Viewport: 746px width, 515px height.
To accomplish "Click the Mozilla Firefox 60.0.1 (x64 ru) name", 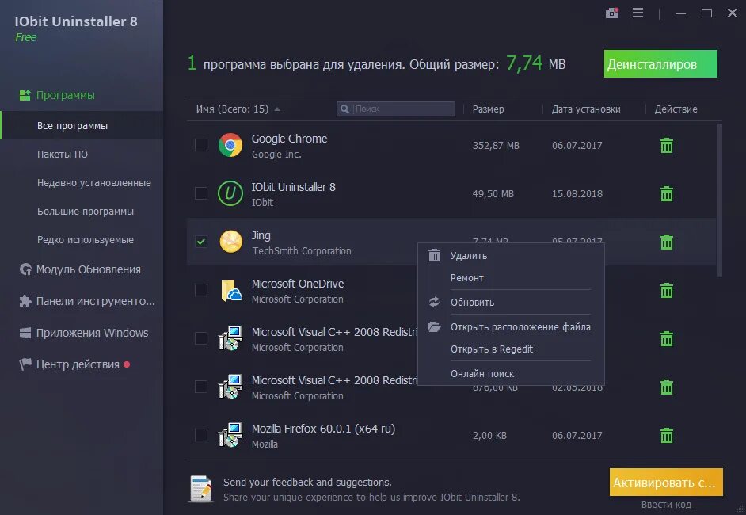I will [324, 429].
